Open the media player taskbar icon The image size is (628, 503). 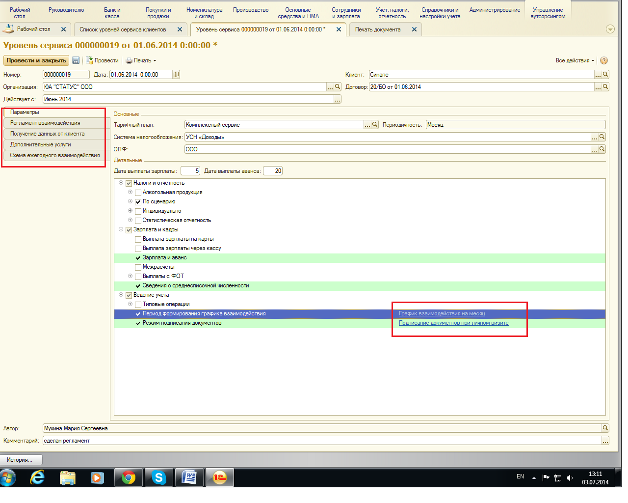point(98,477)
